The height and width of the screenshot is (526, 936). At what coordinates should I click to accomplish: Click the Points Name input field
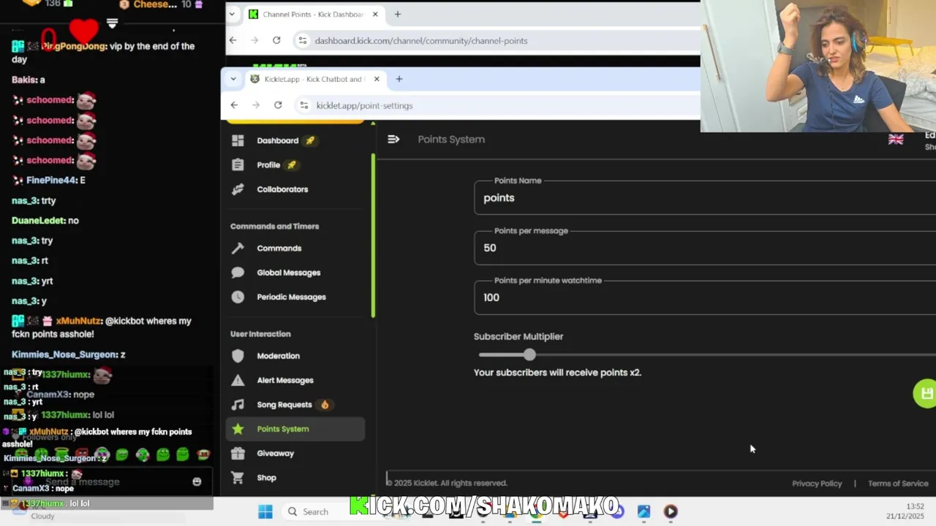(x=705, y=198)
